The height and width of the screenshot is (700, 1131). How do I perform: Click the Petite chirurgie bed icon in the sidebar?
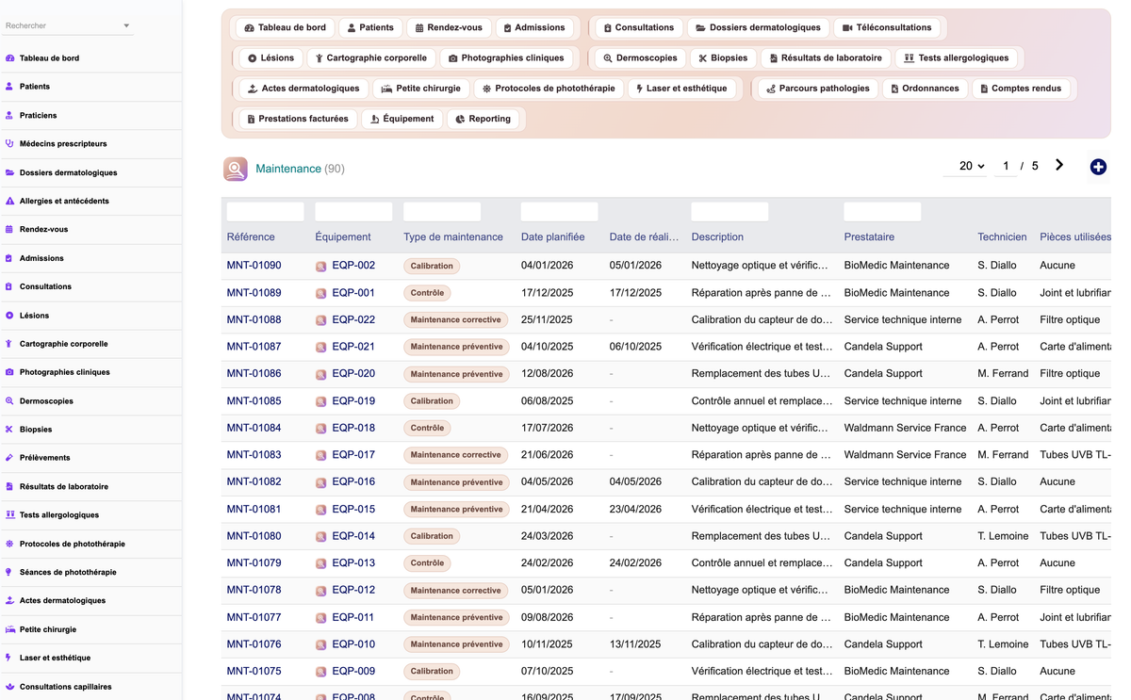pos(9,629)
